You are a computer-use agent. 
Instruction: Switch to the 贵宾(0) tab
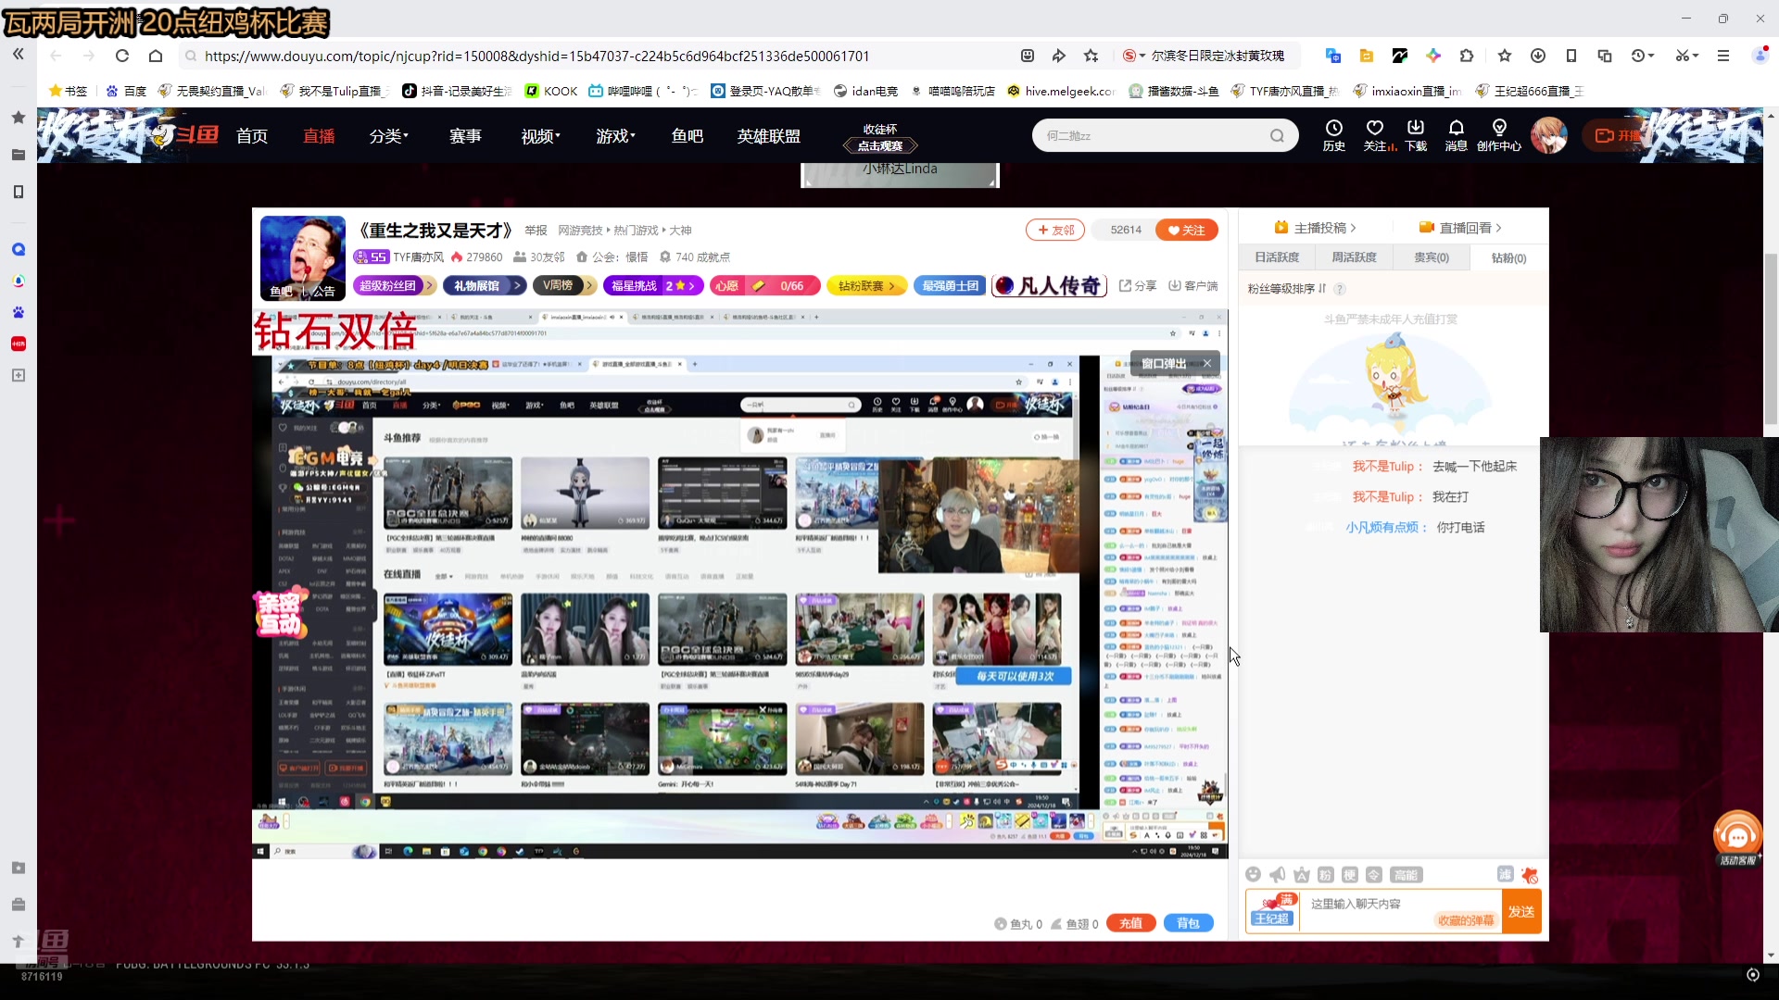click(x=1432, y=257)
